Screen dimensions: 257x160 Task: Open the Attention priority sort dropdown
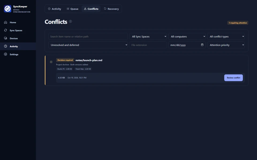tap(226, 45)
